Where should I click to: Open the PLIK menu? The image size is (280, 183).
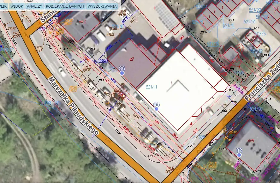[x=3, y=6]
